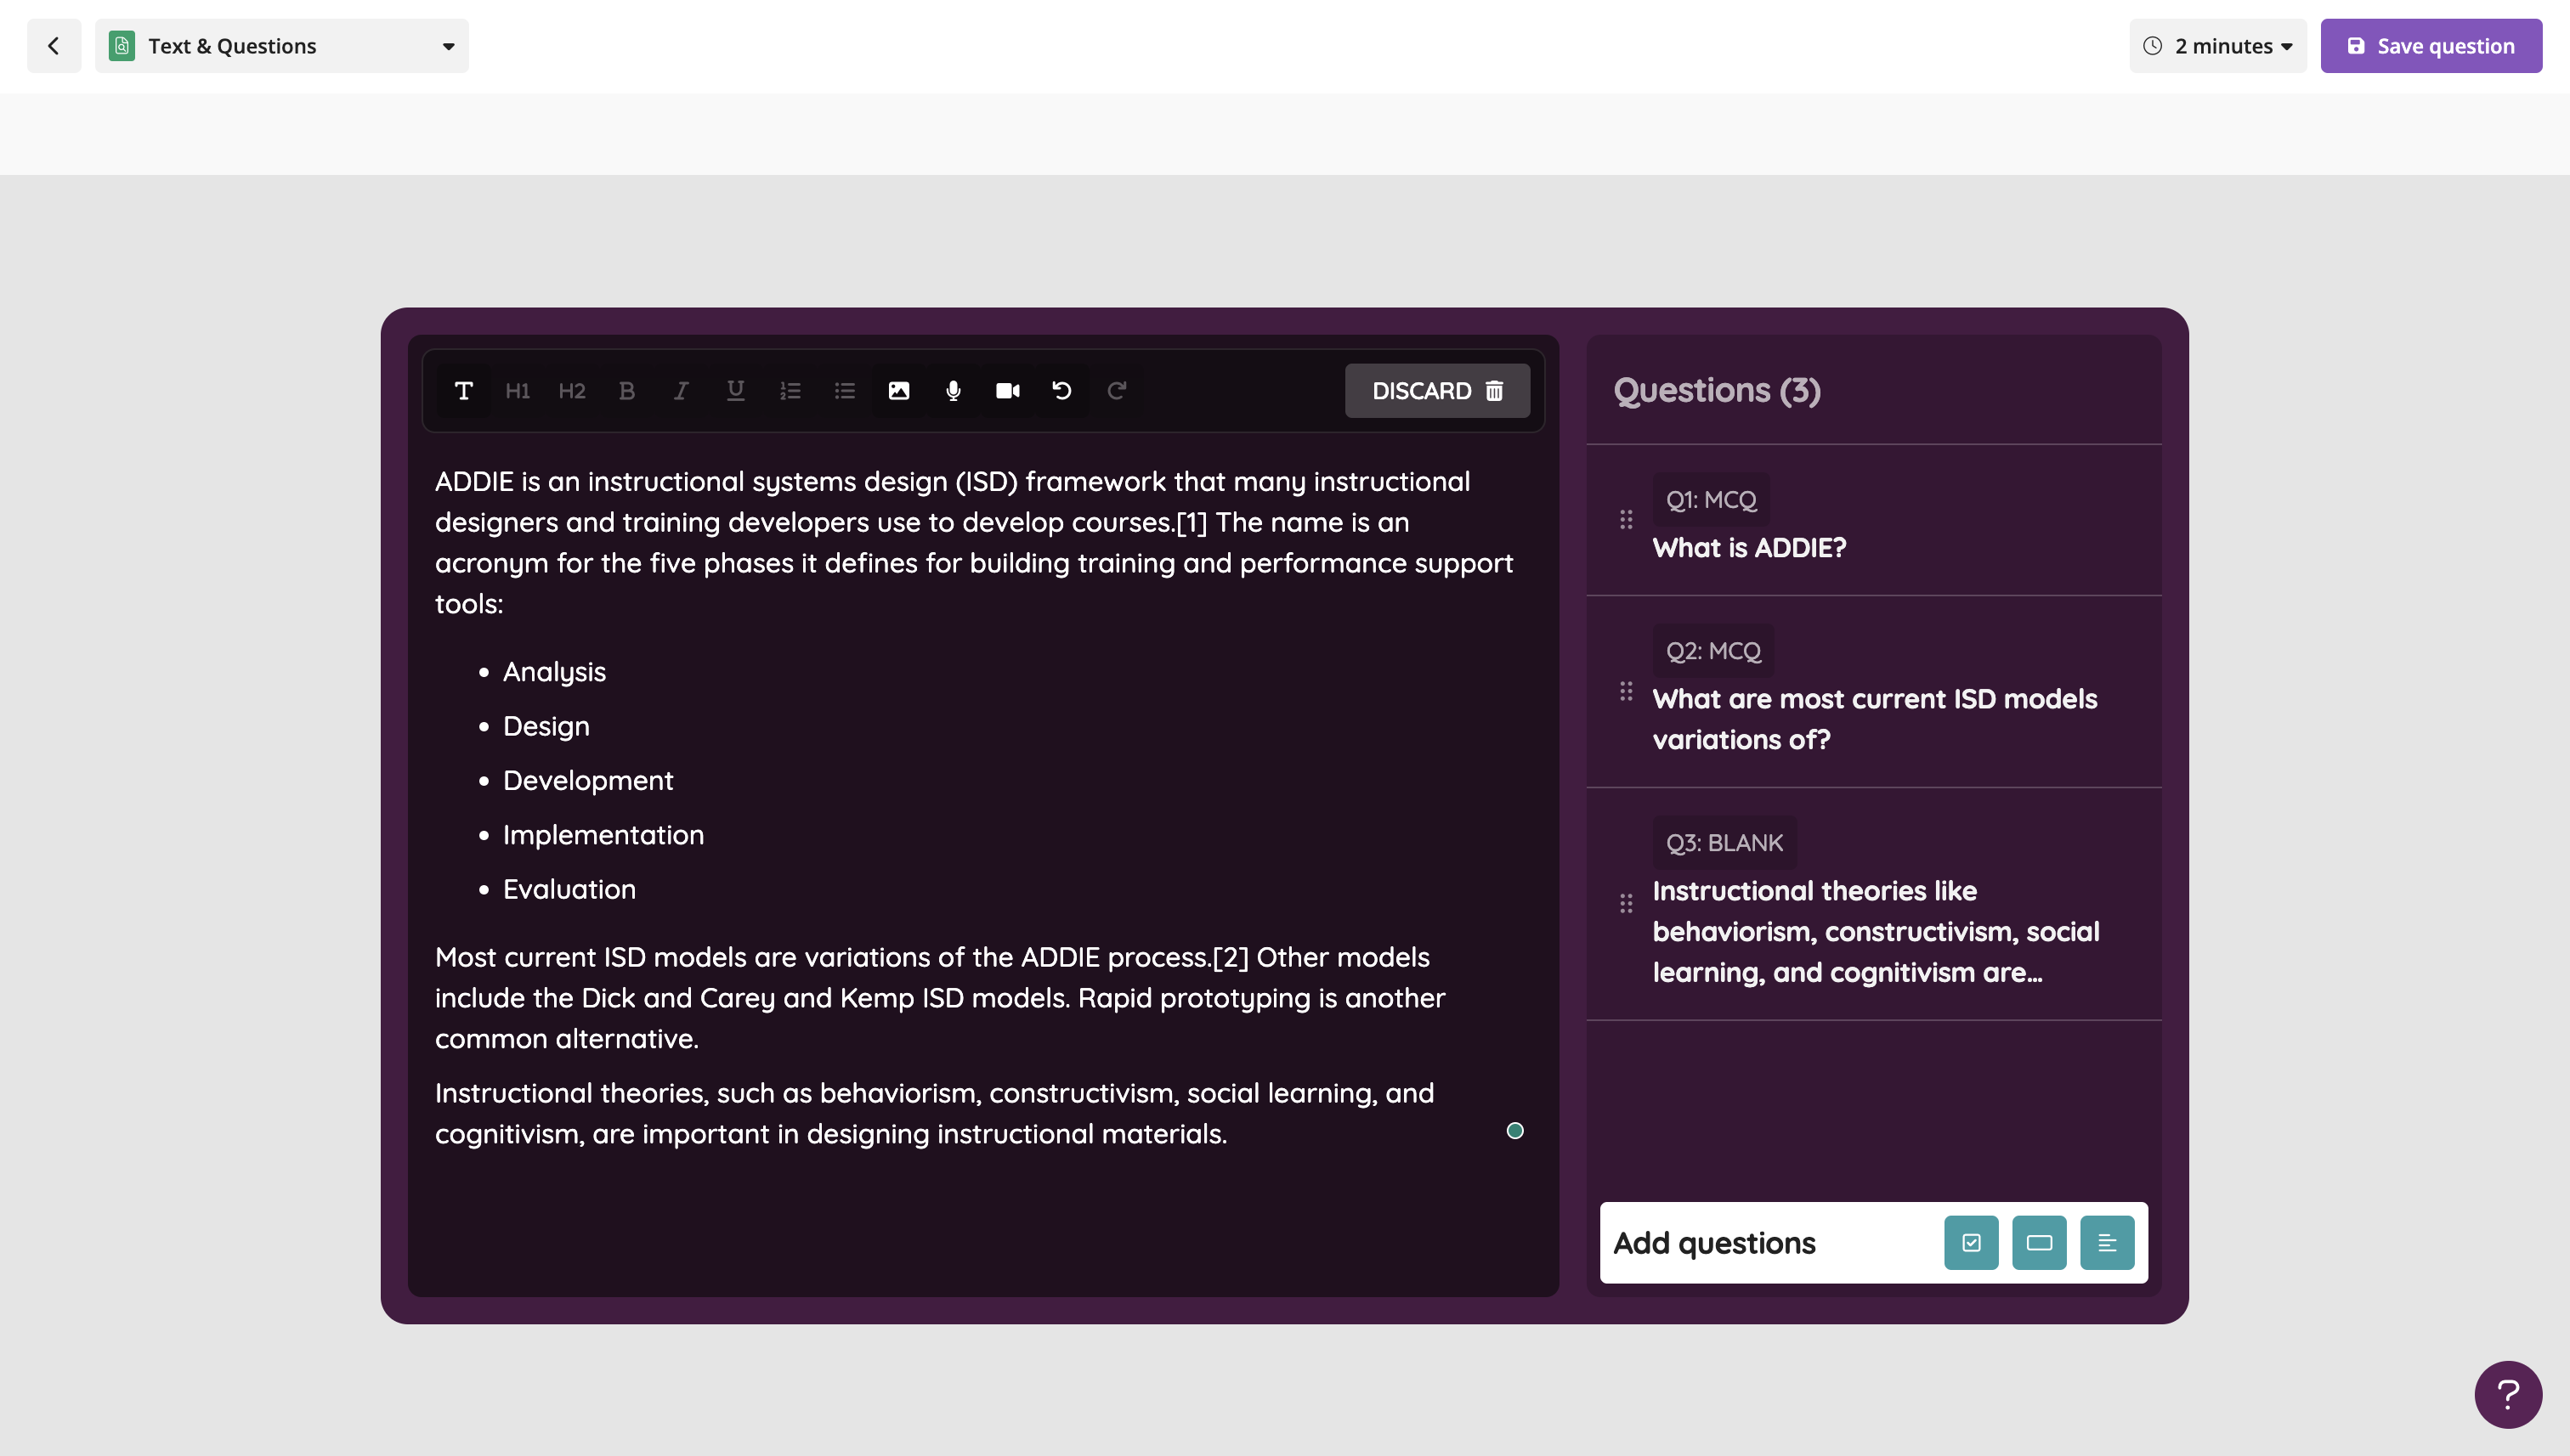The height and width of the screenshot is (1456, 2570).
Task: Click the microphone audio record icon
Action: pos(953,391)
